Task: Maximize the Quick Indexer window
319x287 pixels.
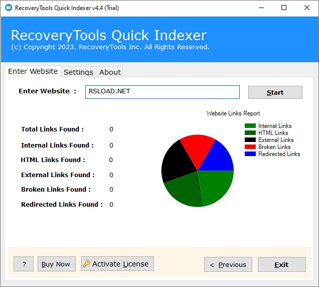Action: (284, 8)
